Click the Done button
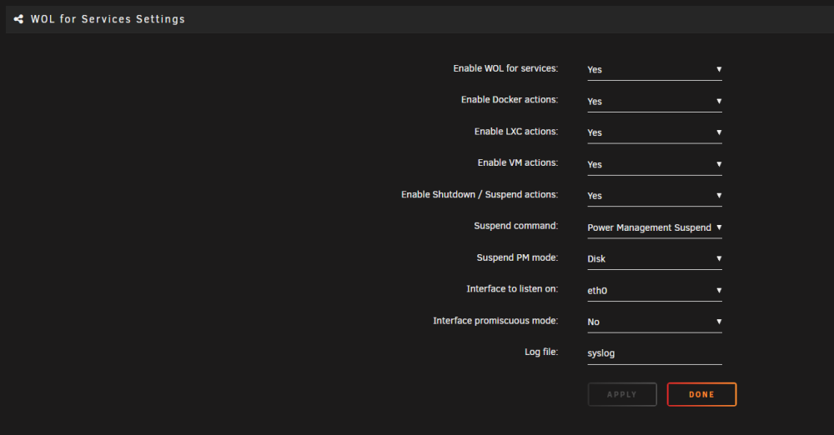Screen dimensions: 834x435 point(701,395)
